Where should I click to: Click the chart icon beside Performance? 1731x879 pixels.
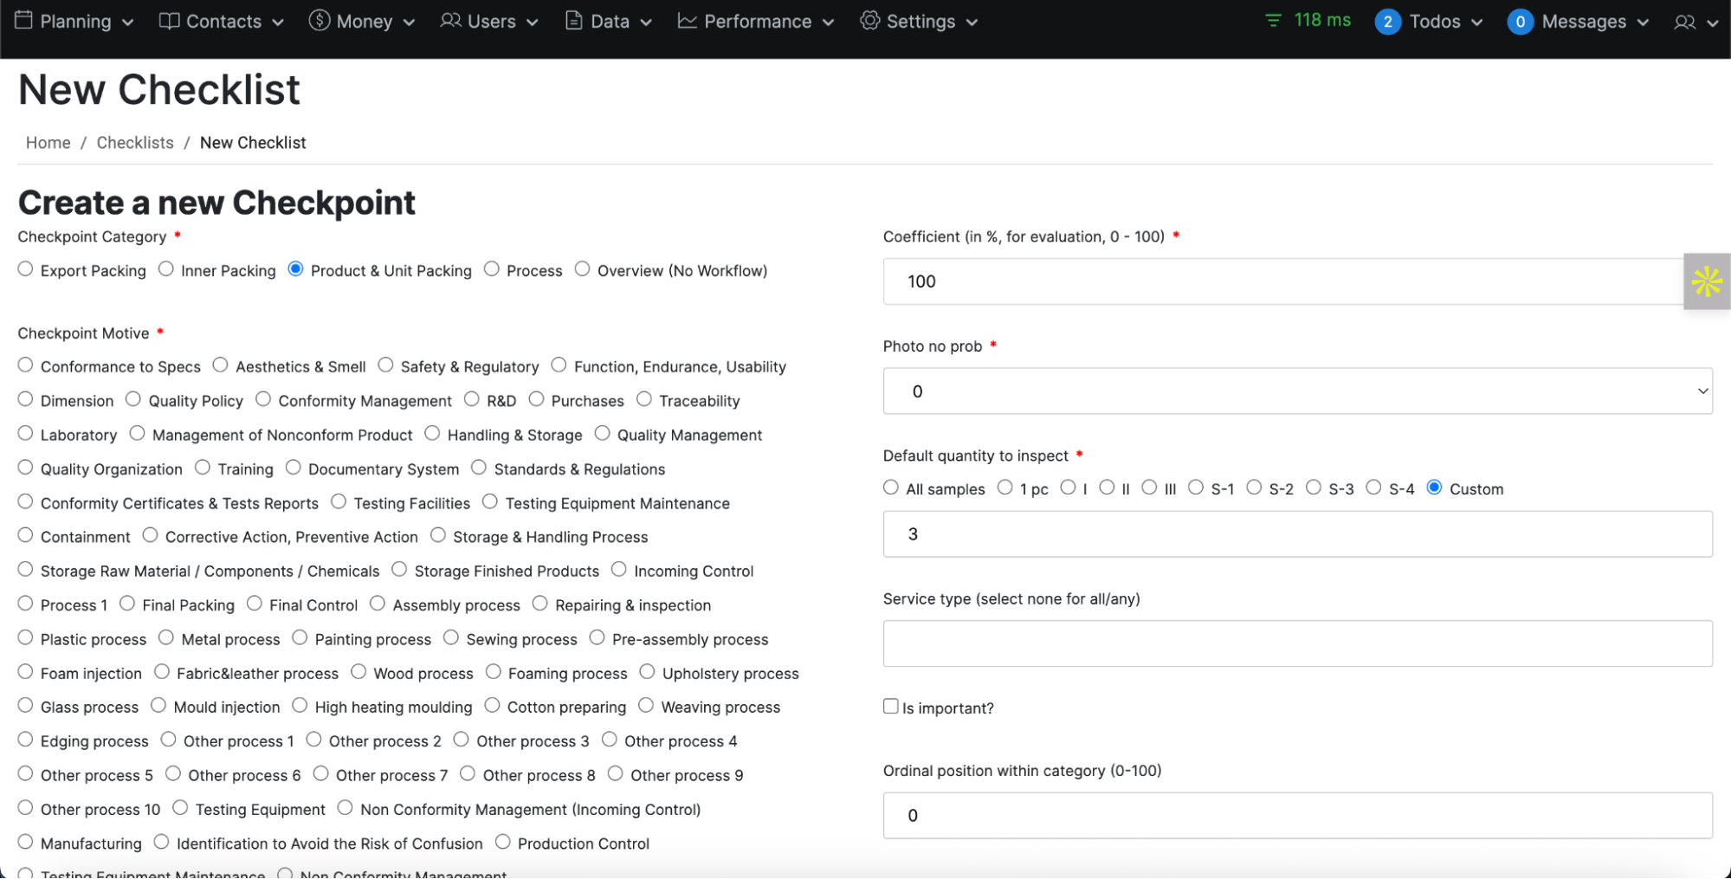(688, 21)
